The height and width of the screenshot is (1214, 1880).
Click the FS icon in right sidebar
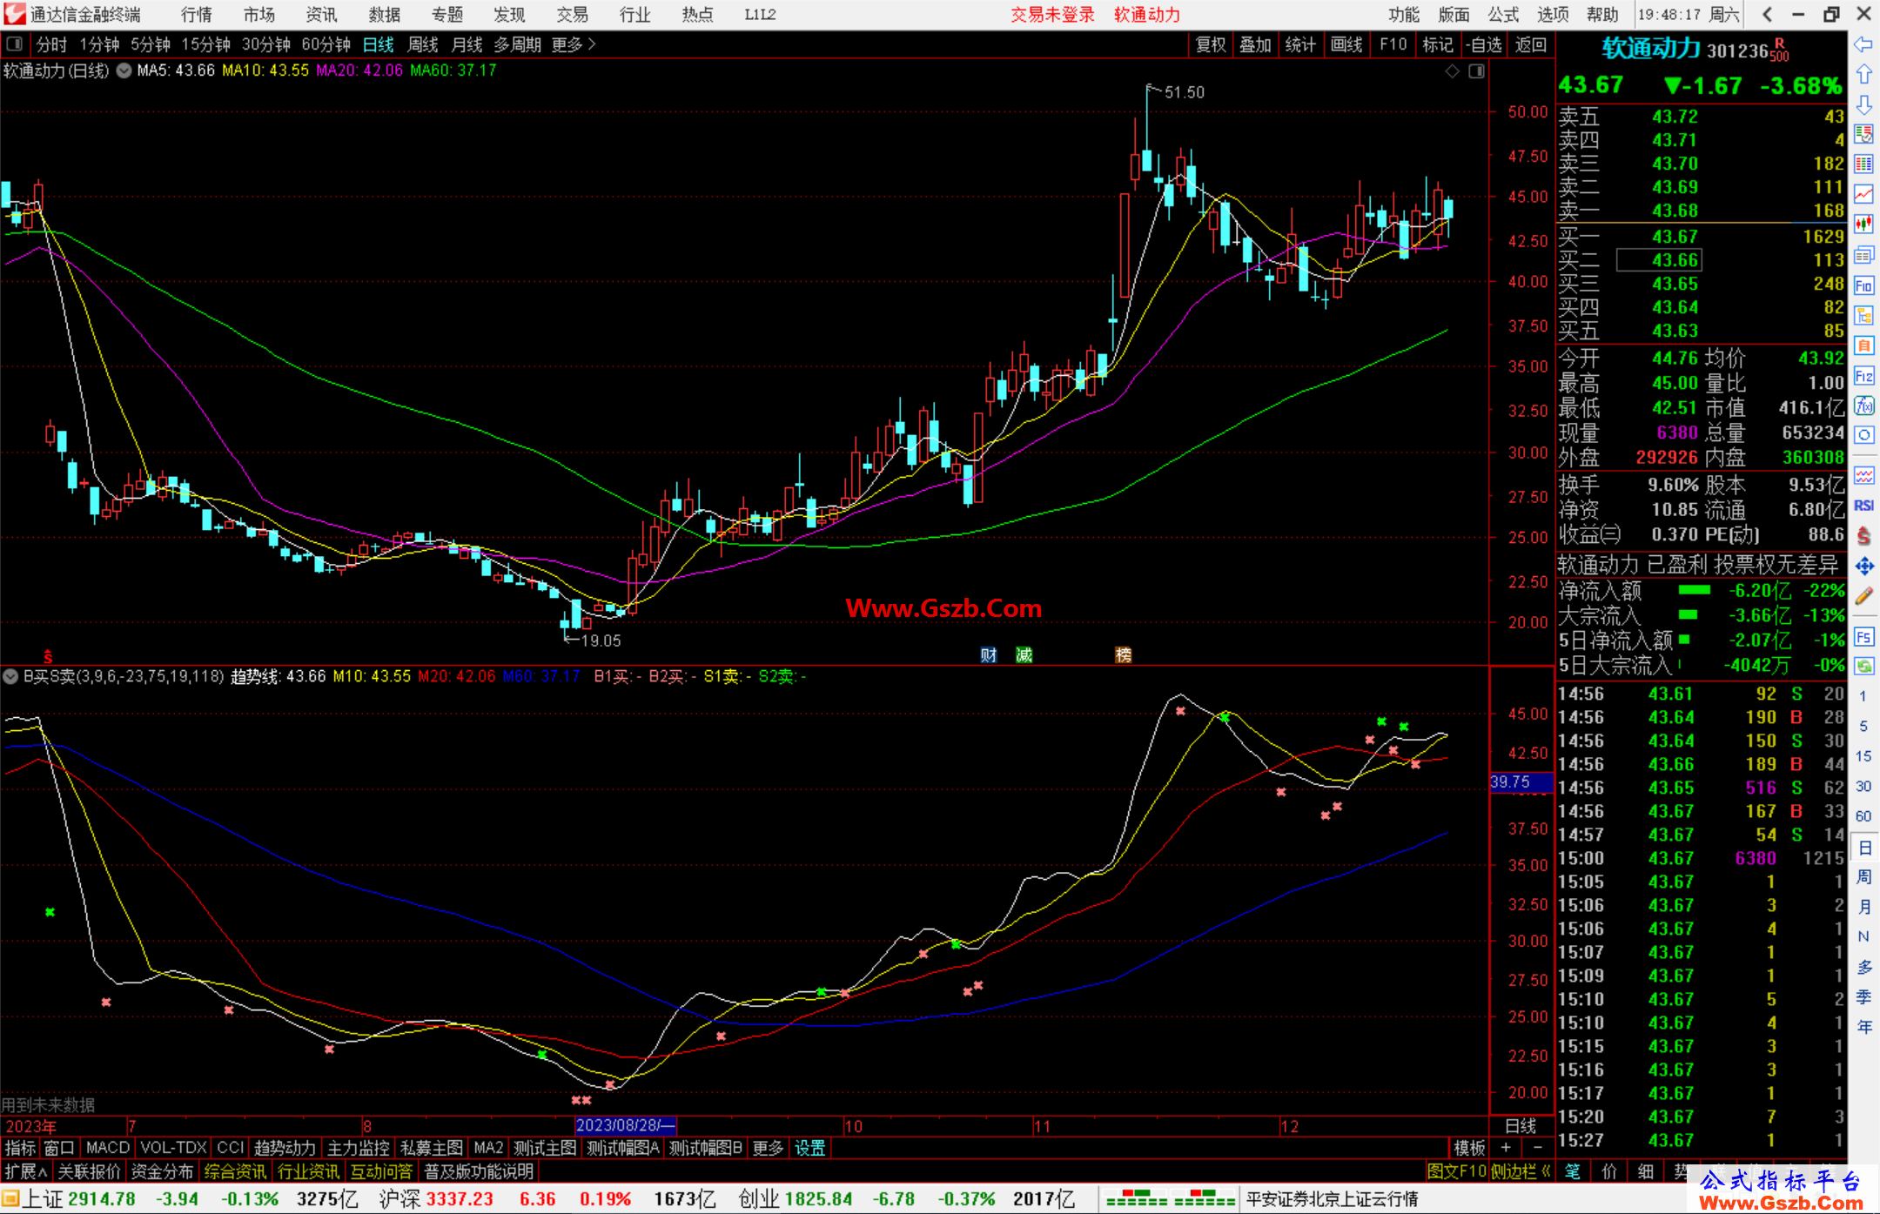[1863, 637]
